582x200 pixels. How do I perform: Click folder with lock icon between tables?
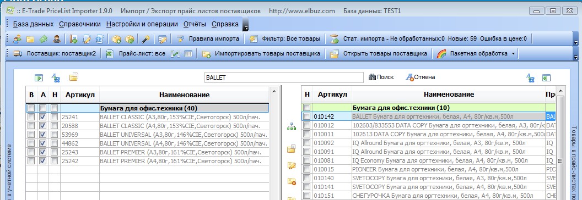[x=292, y=148]
